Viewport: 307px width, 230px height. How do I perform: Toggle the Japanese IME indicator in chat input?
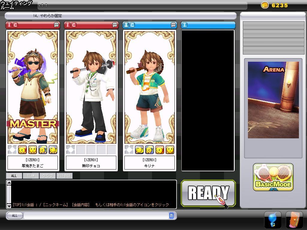pos(171,215)
